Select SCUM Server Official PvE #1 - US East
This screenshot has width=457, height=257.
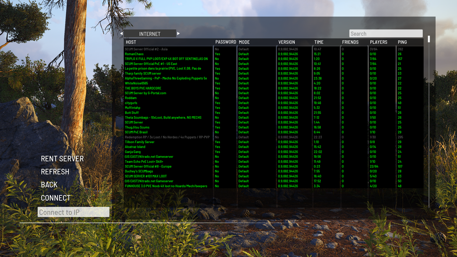[273, 64]
